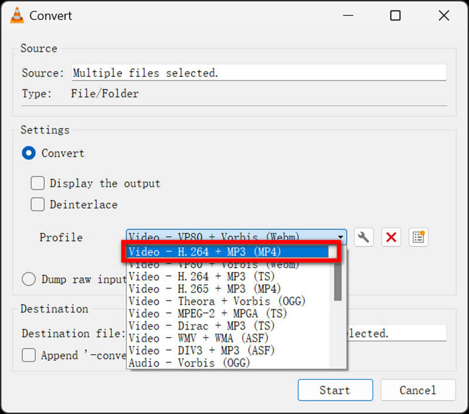Click the VLC cone icon in title bar
The width and height of the screenshot is (469, 414).
pos(17,16)
